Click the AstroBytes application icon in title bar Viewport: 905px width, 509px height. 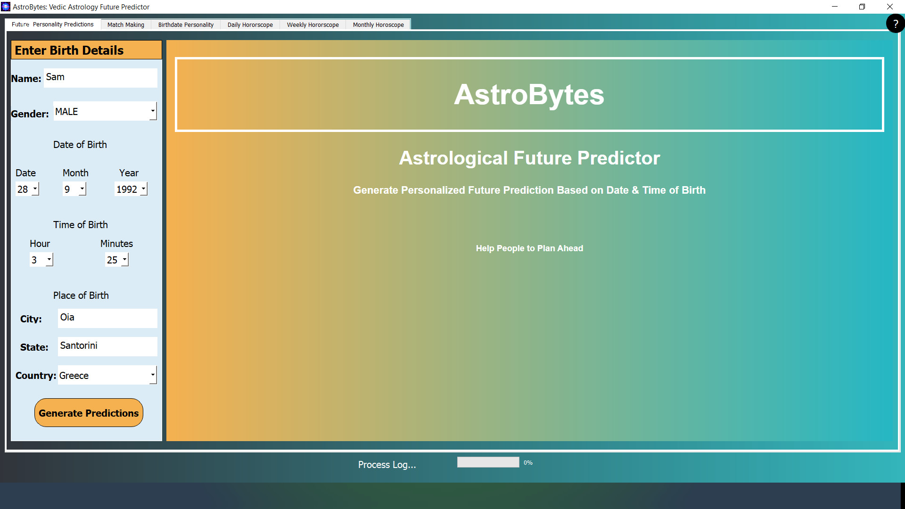tap(7, 7)
